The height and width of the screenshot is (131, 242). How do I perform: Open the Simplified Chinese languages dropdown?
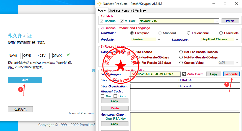[237, 40]
